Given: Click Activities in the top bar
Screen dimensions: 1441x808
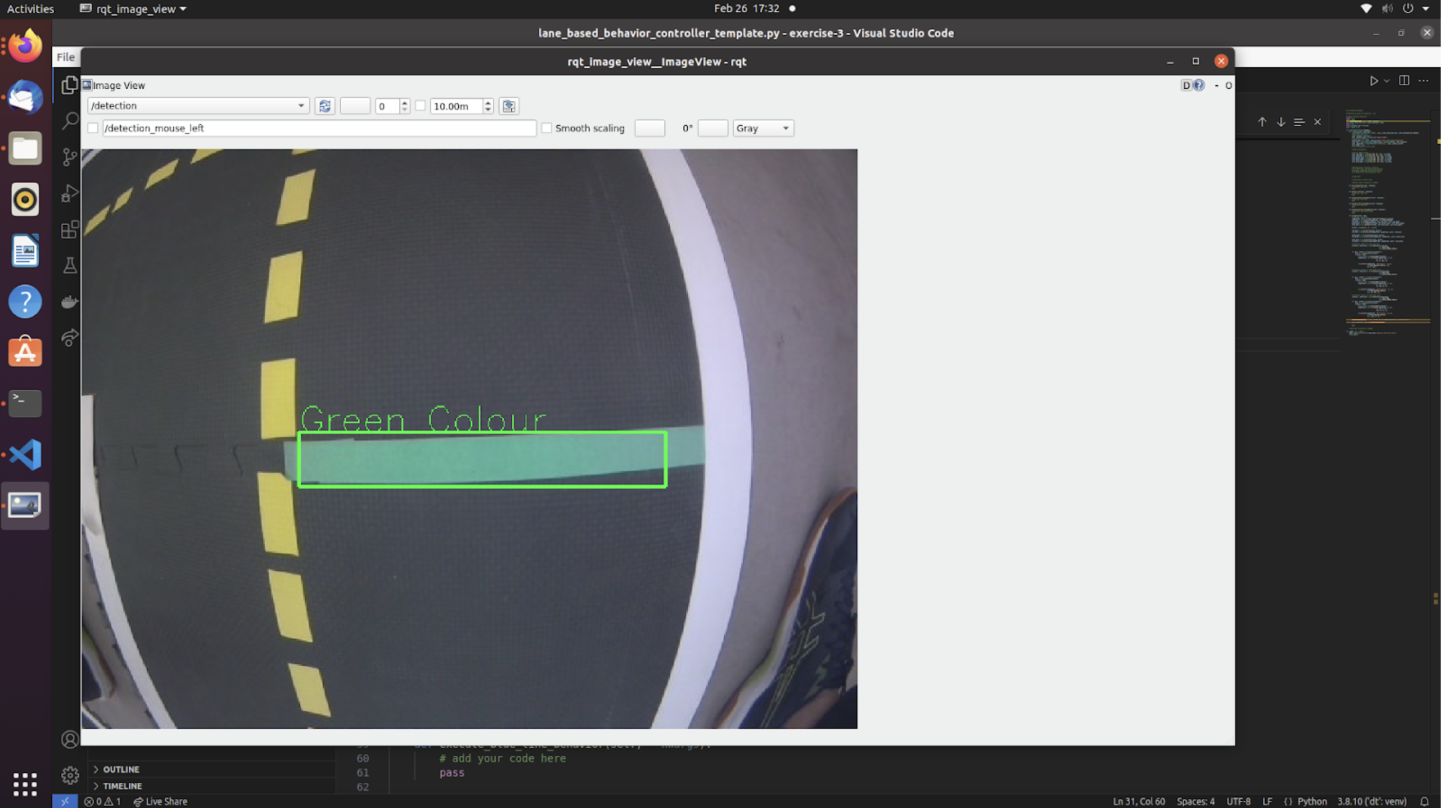Looking at the screenshot, I should click(x=30, y=9).
